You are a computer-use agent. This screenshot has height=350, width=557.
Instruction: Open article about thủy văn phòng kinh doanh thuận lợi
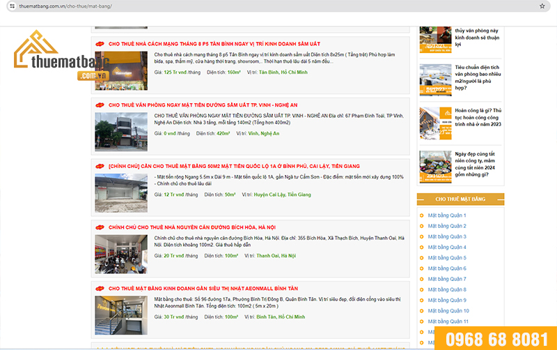(x=477, y=38)
